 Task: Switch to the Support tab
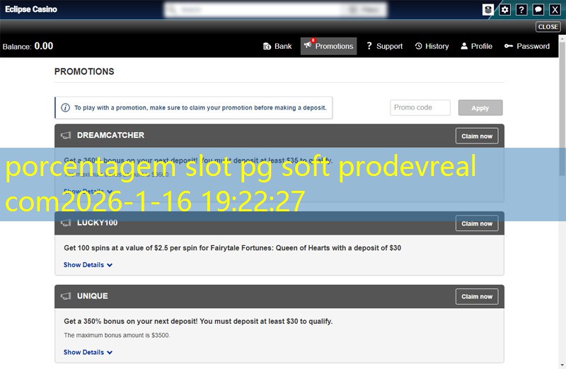383,46
